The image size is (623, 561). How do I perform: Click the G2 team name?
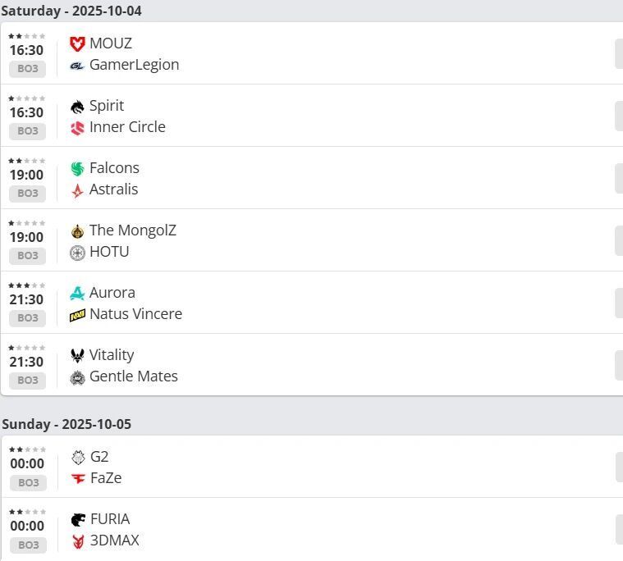(x=99, y=457)
